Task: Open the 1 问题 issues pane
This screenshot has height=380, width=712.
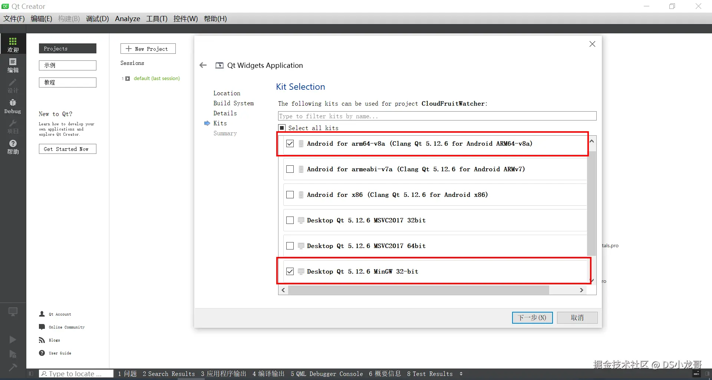Action: tap(127, 374)
